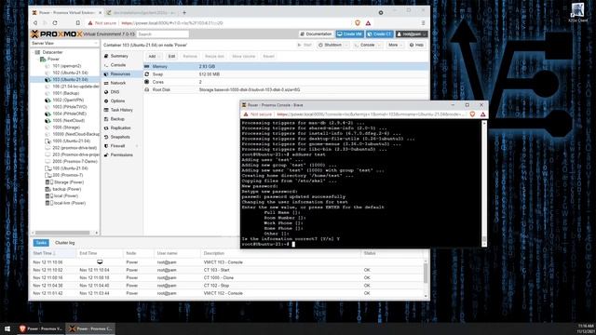Open the Shutdown split-button arrow
The height and width of the screenshot is (335, 596).
click(346, 46)
